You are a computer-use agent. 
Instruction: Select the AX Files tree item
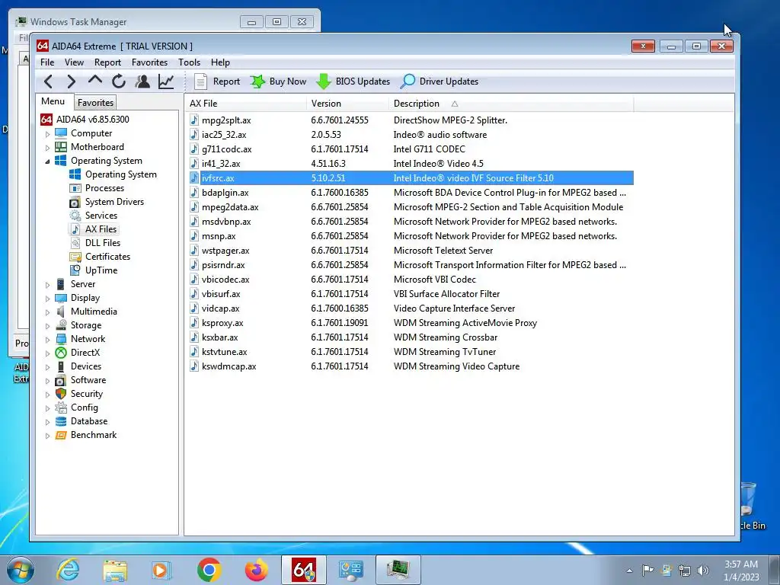pos(101,229)
